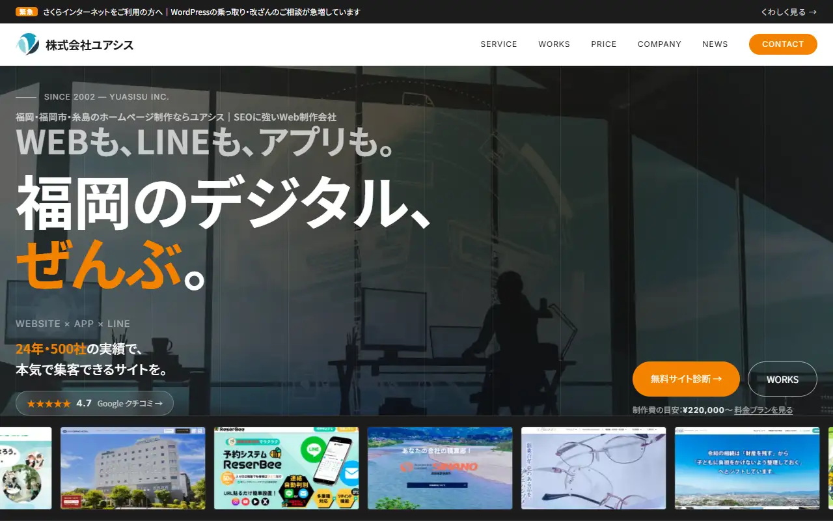The width and height of the screenshot is (833, 521).
Task: Click the 株式会社ユアシス company name
Action: [x=90, y=45]
